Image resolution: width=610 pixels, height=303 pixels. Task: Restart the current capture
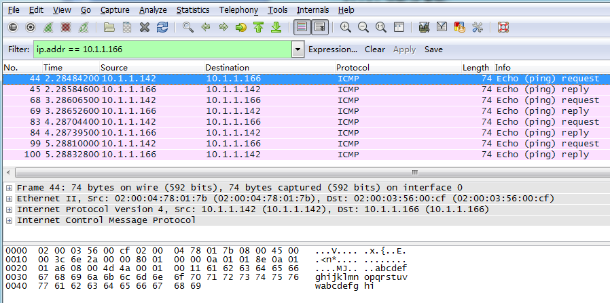pos(84,27)
